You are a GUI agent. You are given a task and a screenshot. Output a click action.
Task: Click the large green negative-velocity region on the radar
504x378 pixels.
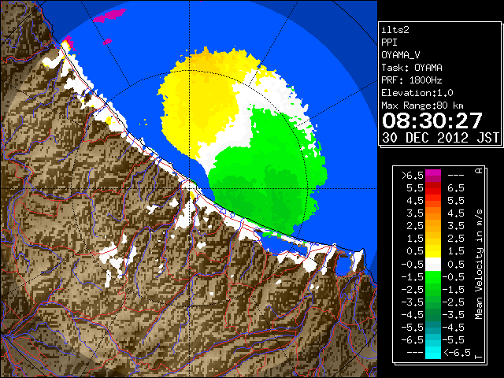(267, 180)
